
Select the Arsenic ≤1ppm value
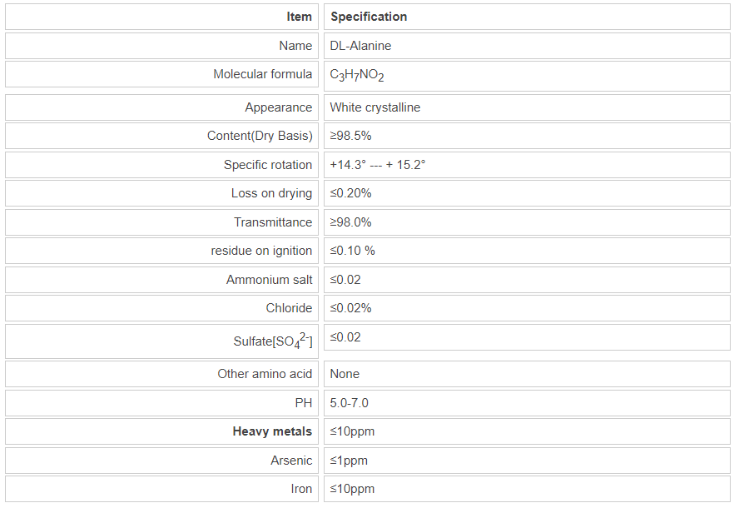point(349,461)
